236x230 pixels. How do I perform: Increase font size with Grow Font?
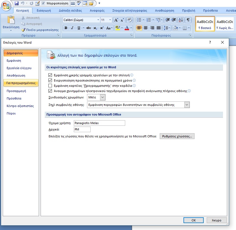coord(116,20)
